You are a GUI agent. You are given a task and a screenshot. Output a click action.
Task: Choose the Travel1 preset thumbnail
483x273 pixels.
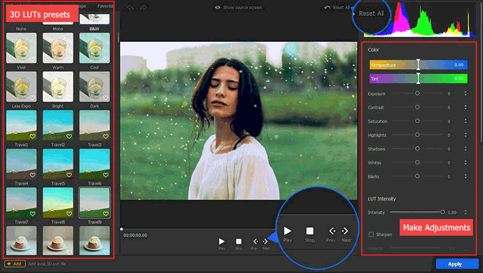[21, 125]
